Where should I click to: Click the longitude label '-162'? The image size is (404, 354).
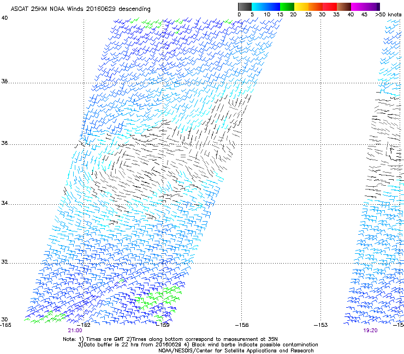[84, 325]
